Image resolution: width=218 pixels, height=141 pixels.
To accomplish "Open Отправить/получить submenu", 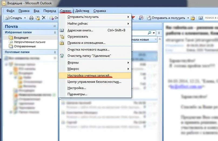I will [95, 17].
